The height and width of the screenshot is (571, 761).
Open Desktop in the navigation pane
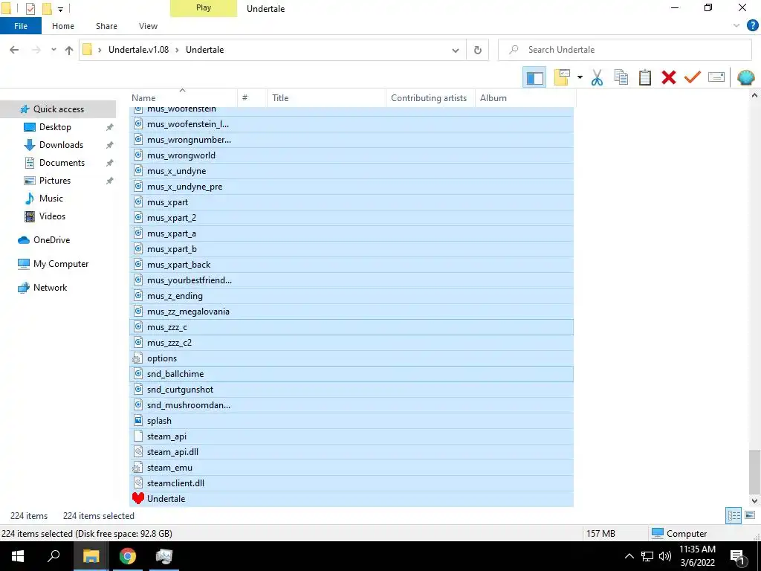[55, 127]
